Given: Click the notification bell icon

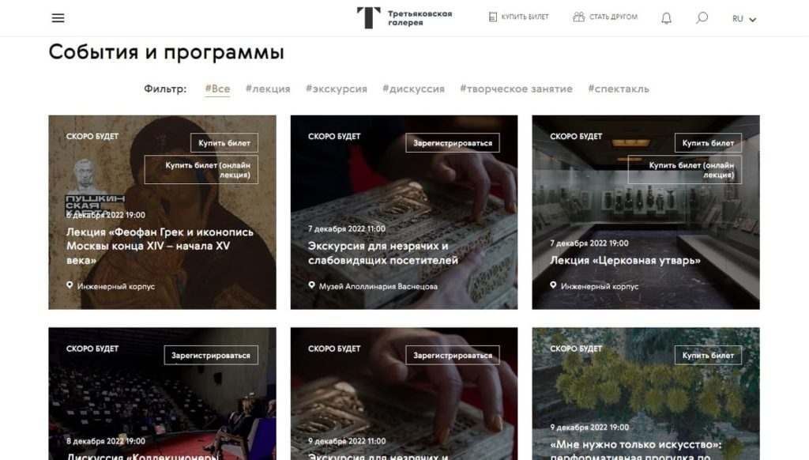Looking at the screenshot, I should [666, 19].
